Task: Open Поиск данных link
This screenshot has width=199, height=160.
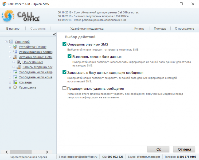Action: point(33,62)
